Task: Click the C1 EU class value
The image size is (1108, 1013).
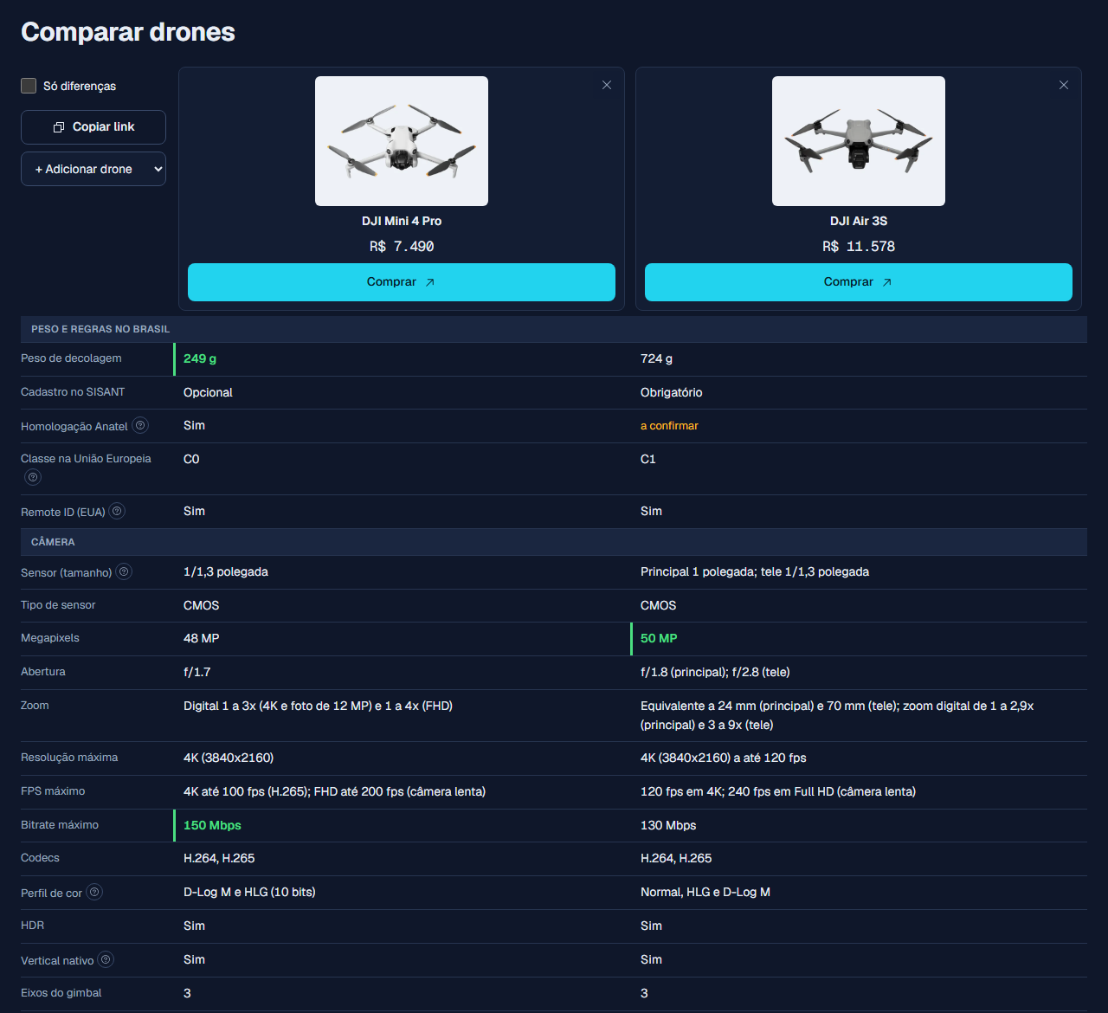Action: click(x=647, y=459)
